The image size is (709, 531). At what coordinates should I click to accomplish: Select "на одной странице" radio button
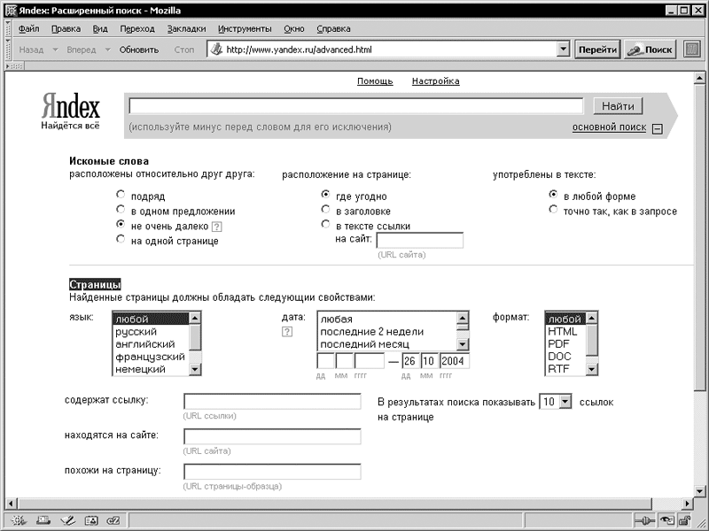(121, 239)
